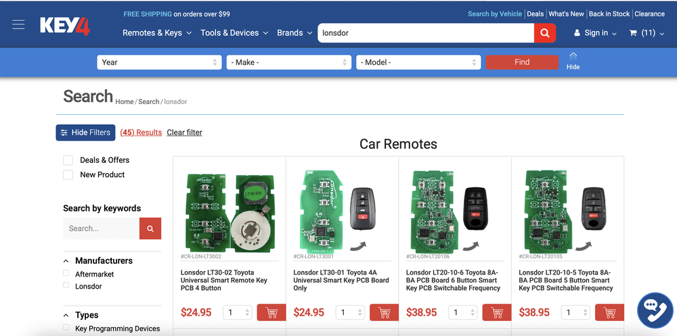
Task: Click into the Search by keywords field
Action: coord(101,229)
